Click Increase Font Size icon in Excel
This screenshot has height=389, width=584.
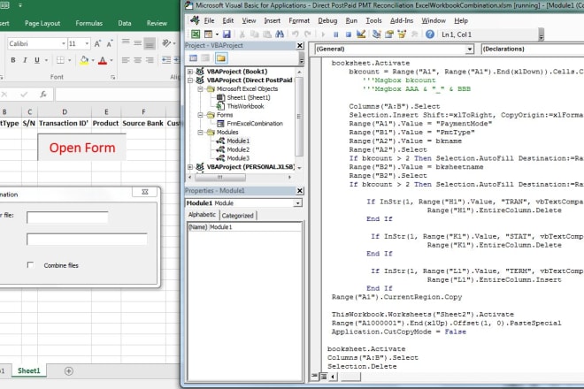97,43
